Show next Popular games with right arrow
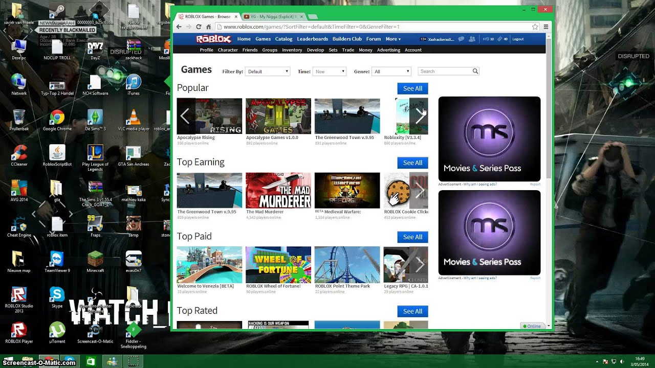This screenshot has height=368, width=655. 420,117
